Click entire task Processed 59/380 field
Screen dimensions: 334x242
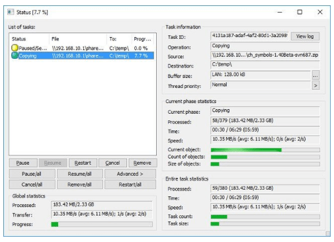[x=265, y=188]
